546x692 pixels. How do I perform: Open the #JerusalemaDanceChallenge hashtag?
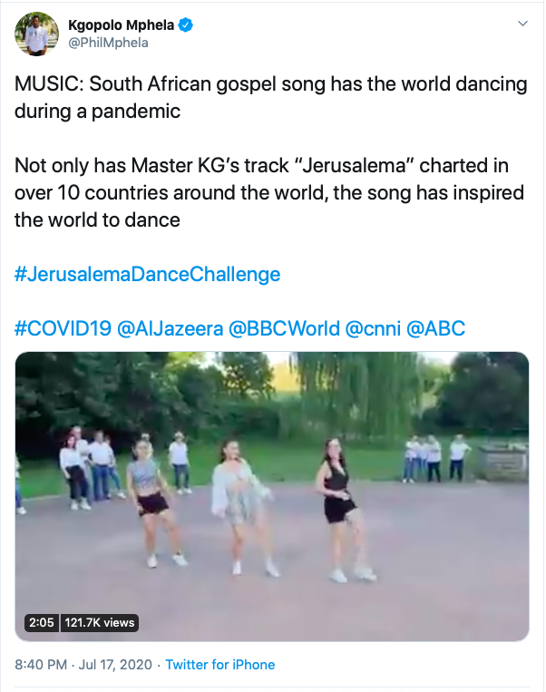(148, 274)
